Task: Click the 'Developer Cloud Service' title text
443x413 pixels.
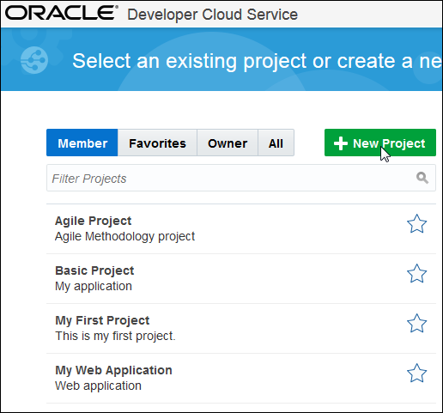Action: pyautogui.click(x=212, y=15)
